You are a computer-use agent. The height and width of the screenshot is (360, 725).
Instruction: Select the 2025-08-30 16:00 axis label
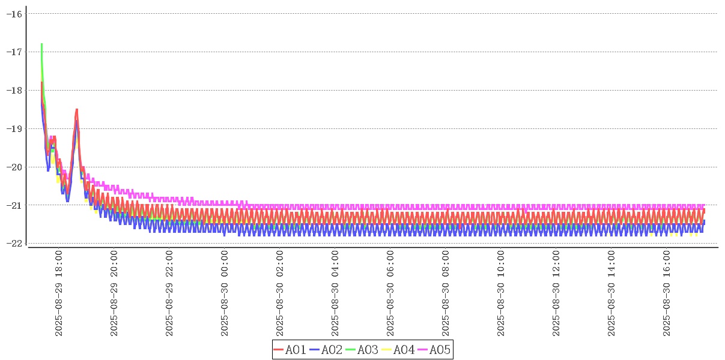(667, 293)
